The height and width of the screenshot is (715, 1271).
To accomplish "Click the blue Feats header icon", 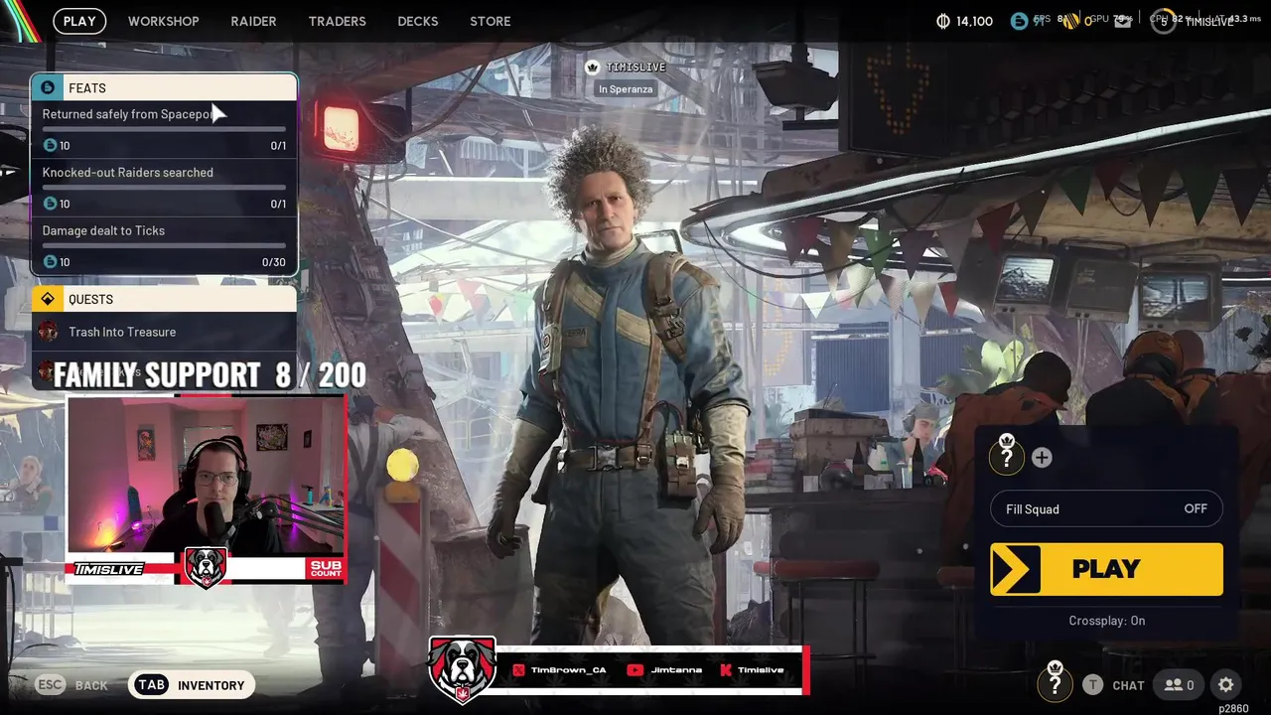I will pyautogui.click(x=48, y=87).
